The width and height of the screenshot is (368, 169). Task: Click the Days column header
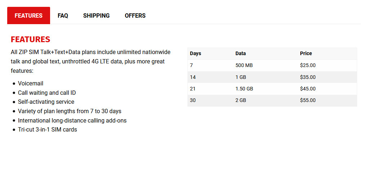point(195,54)
